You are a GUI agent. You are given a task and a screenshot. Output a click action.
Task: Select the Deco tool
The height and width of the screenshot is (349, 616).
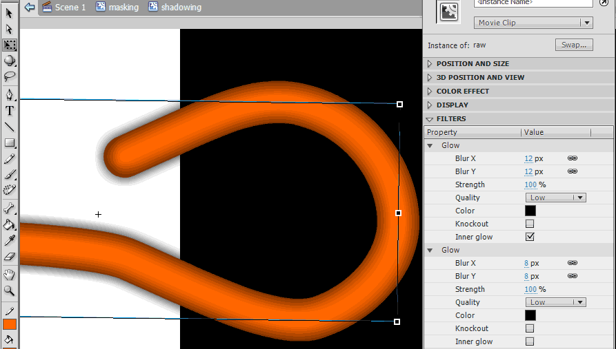tap(10, 190)
